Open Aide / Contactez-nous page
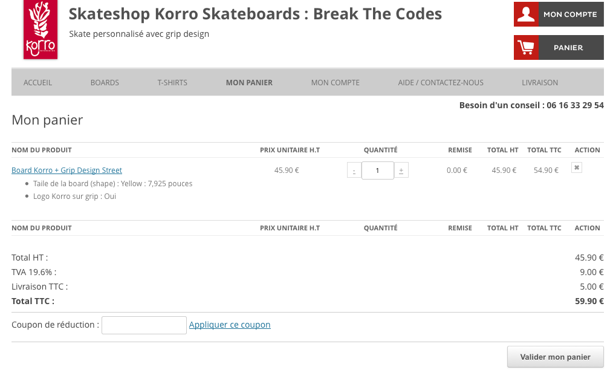This screenshot has width=613, height=370. tap(441, 83)
